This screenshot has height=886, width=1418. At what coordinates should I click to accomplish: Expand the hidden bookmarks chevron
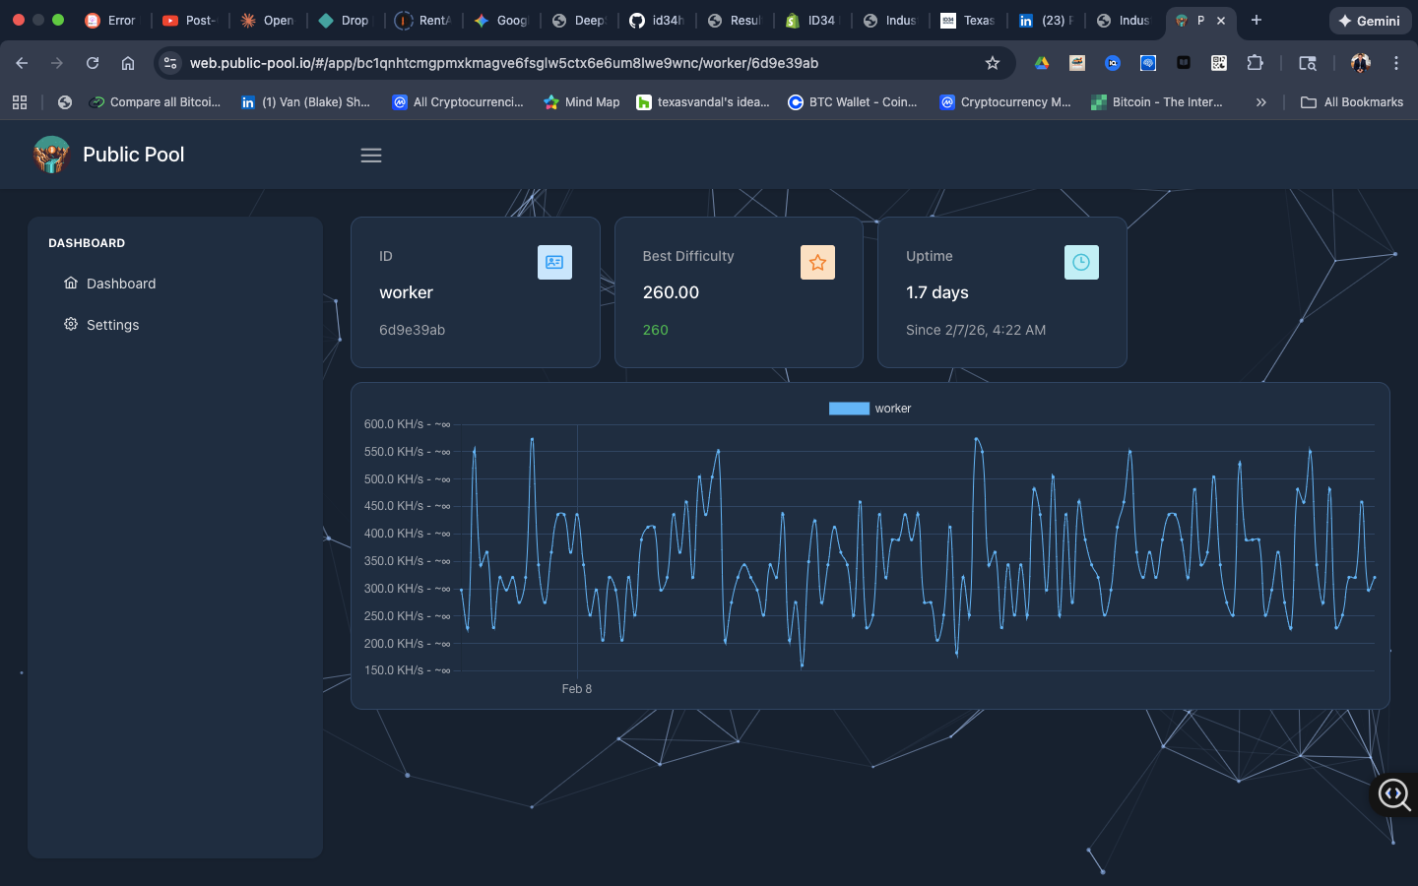(1260, 102)
